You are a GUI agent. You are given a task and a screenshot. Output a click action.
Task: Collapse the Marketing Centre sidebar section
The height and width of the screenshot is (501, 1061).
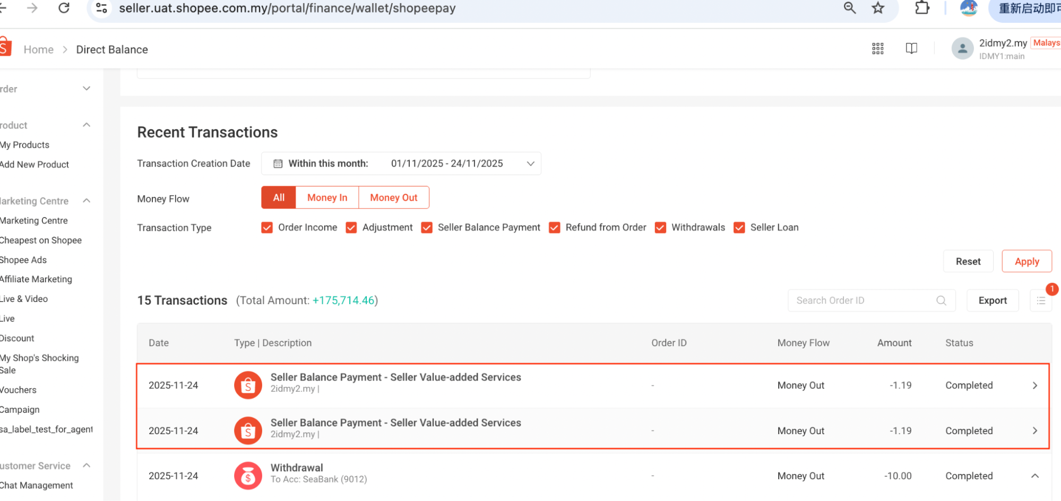[87, 201]
